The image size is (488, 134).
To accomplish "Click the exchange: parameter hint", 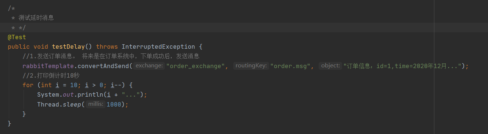I will click(149, 66).
